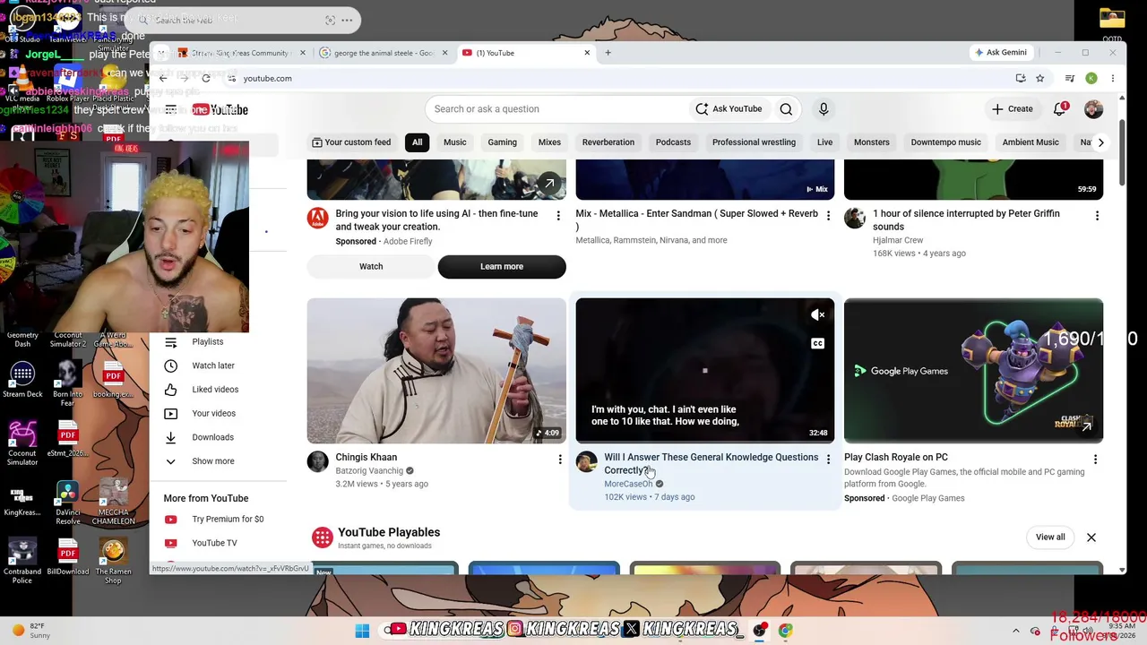Open the Stream Deck desktop shortcut
The width and height of the screenshot is (1147, 645).
pos(22,378)
